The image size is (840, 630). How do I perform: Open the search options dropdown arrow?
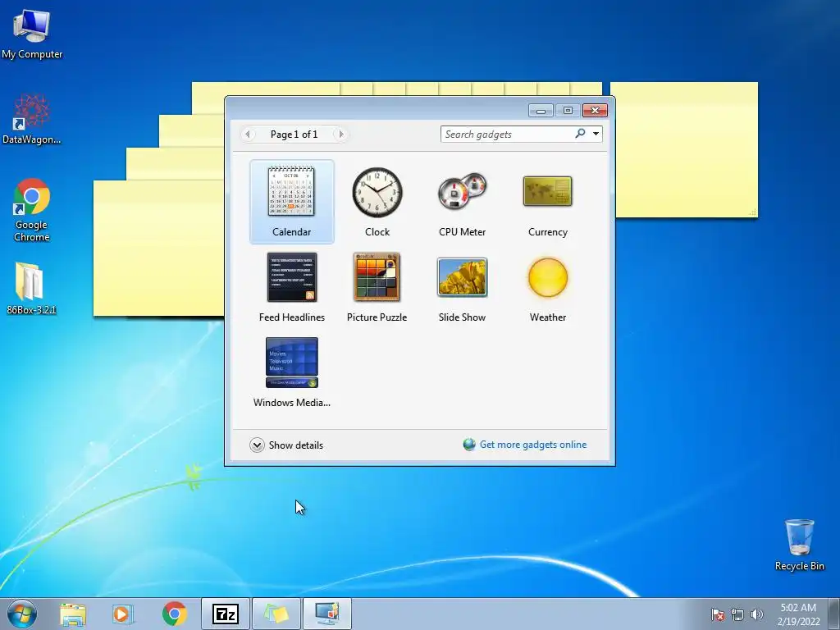point(596,134)
